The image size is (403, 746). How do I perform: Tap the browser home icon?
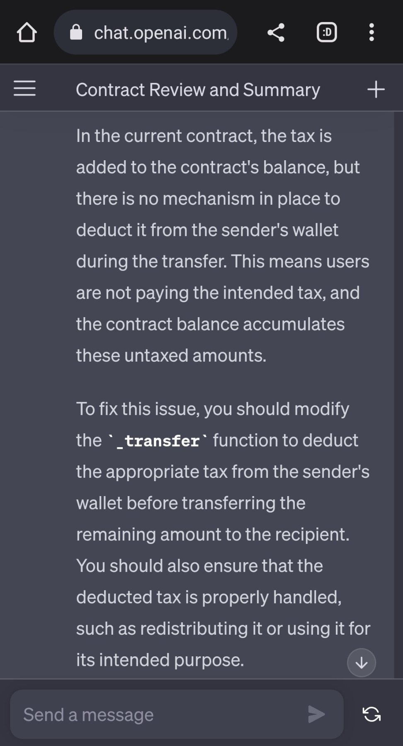click(x=27, y=32)
